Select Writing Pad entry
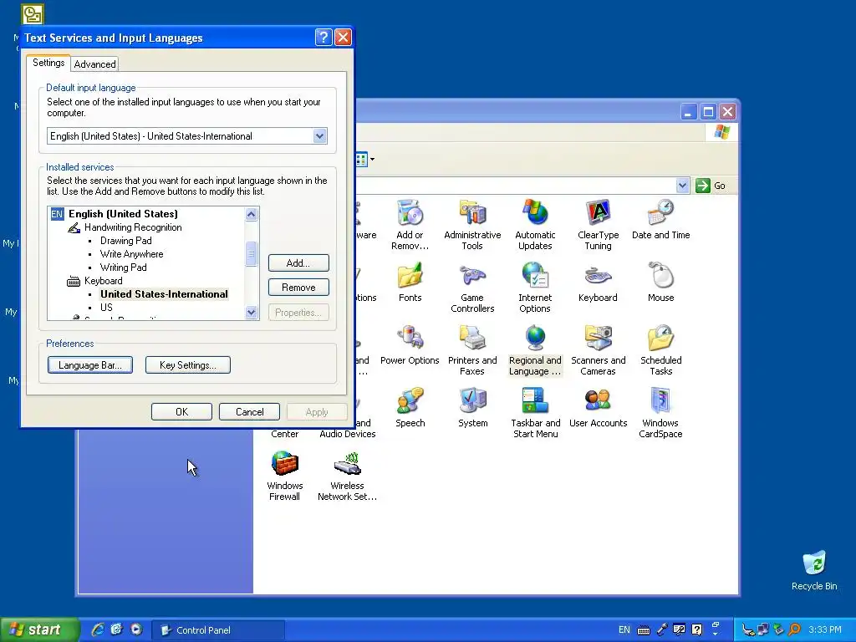The image size is (856, 642). click(x=124, y=267)
